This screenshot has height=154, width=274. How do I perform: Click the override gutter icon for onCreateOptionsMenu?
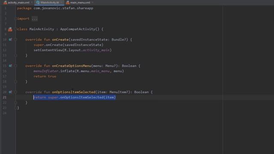pos(10,66)
